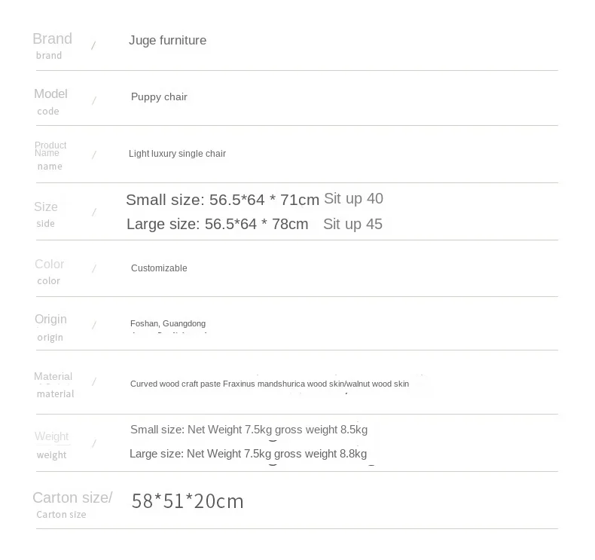595x560 pixels.
Task: Click the Model label heading
Action: click(51, 93)
